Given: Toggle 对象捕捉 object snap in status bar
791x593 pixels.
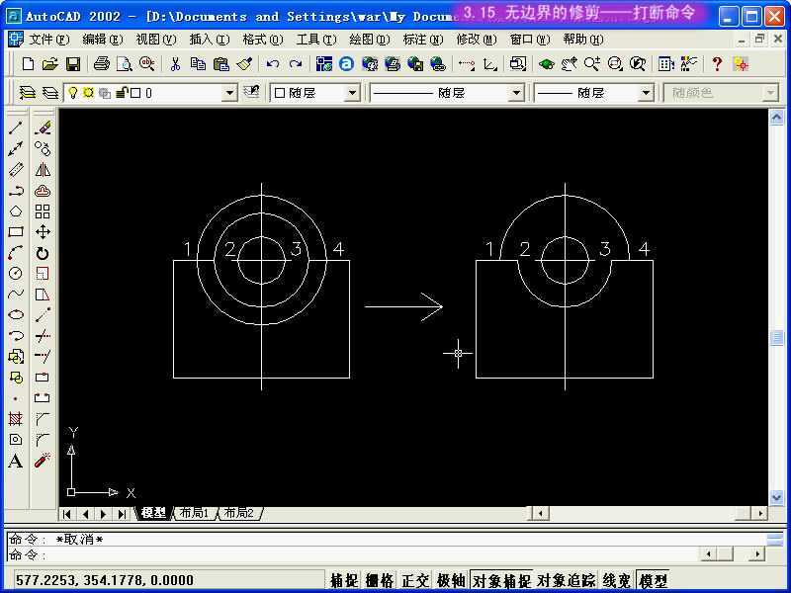Looking at the screenshot, I should pyautogui.click(x=501, y=580).
